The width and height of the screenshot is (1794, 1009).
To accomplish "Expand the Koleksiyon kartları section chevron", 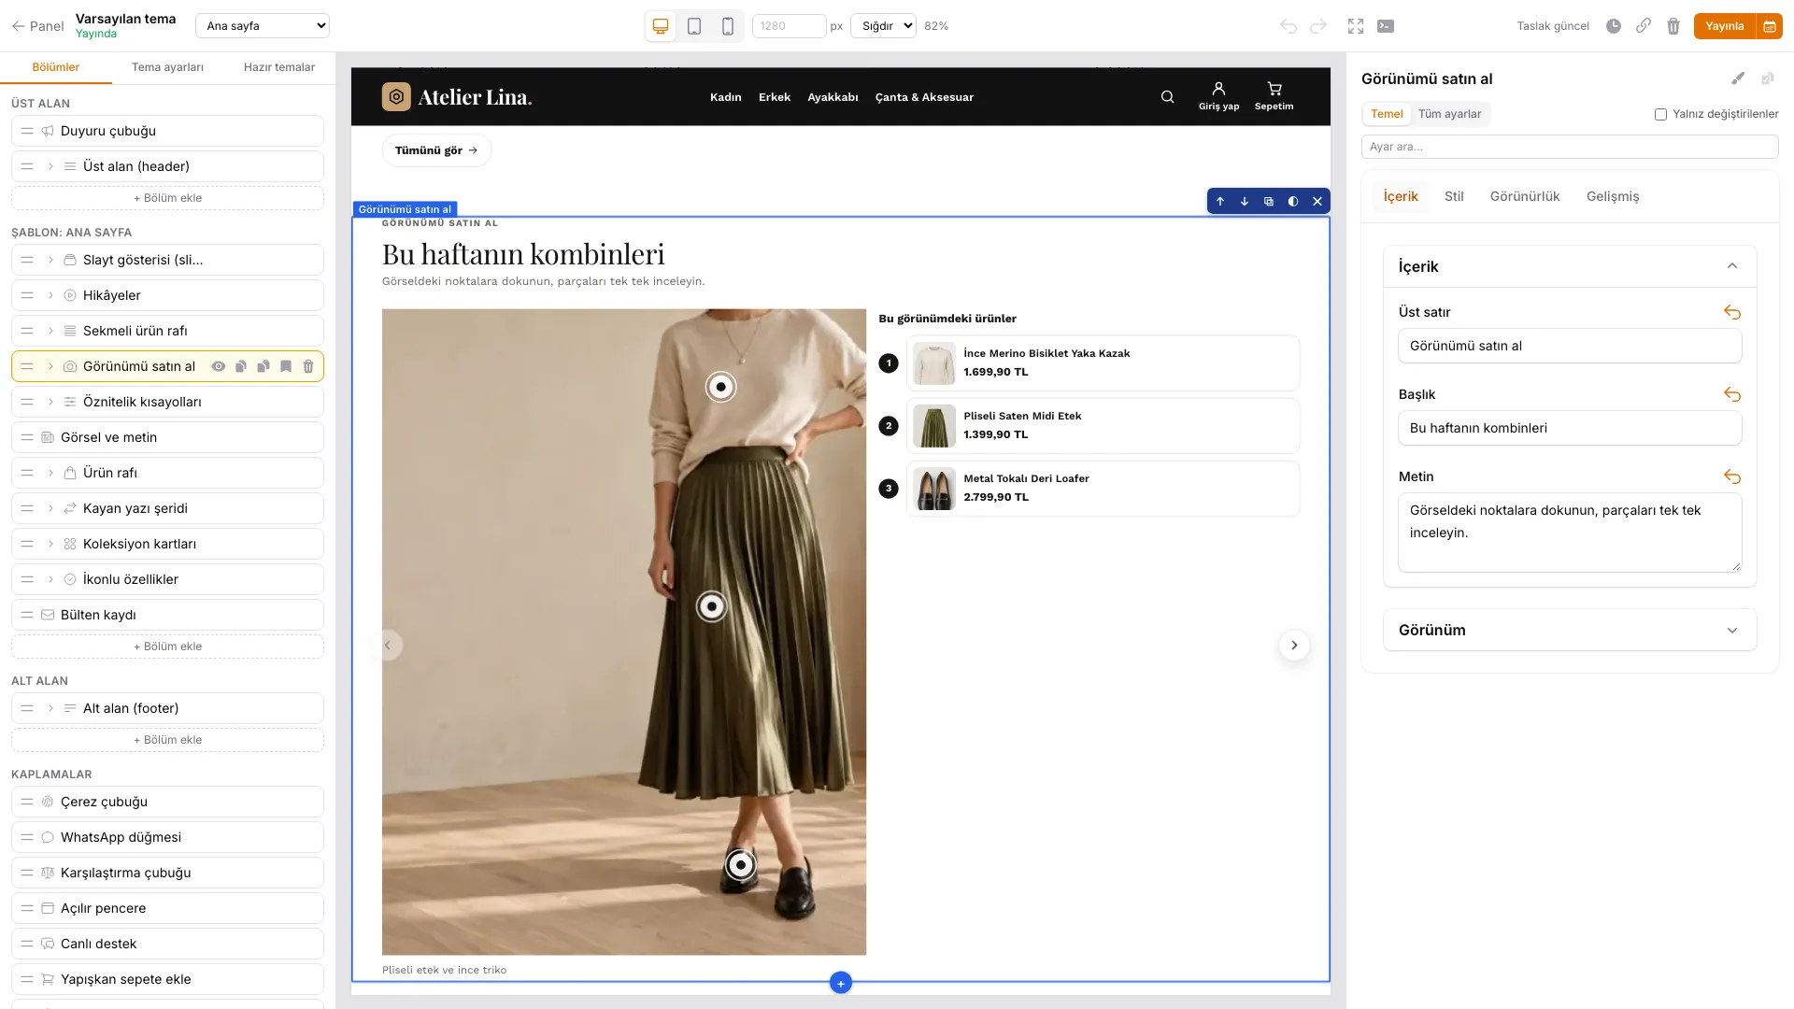I will click(x=50, y=544).
